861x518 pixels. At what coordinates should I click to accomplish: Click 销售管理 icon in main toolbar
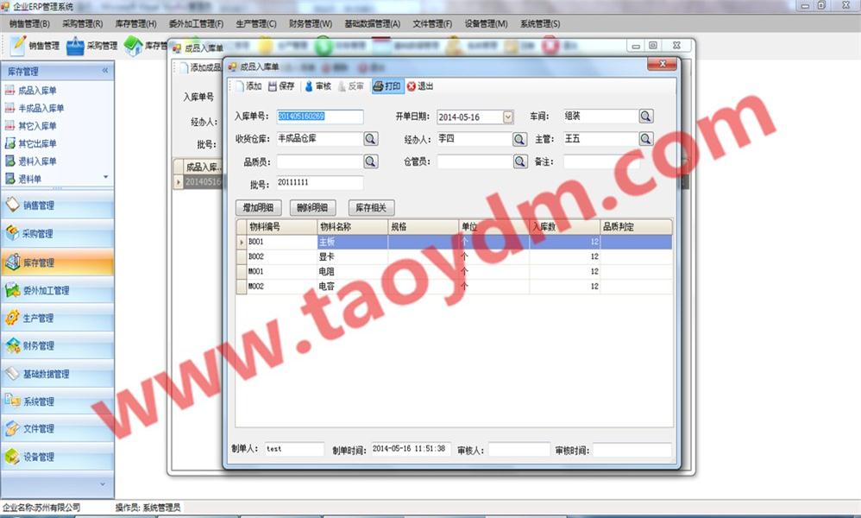pos(18,45)
